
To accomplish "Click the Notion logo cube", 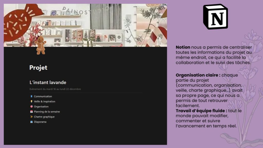I will pyautogui.click(x=215, y=16).
